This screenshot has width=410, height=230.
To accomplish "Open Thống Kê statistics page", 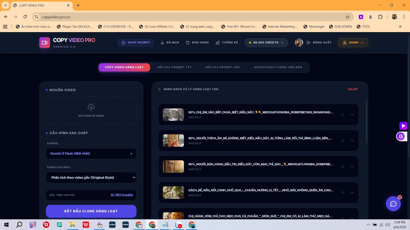I will (227, 43).
